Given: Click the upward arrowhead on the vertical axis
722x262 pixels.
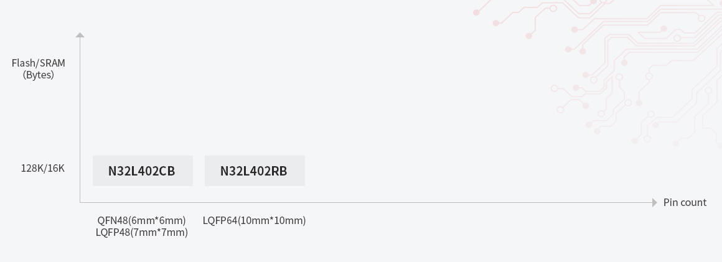Looking at the screenshot, I should point(80,35).
